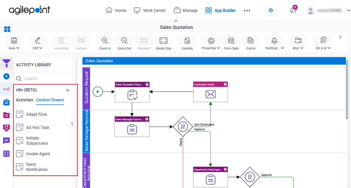The height and width of the screenshot is (188, 351).
Task: Select the n8n sidebar icon
Action: click(x=7, y=89)
